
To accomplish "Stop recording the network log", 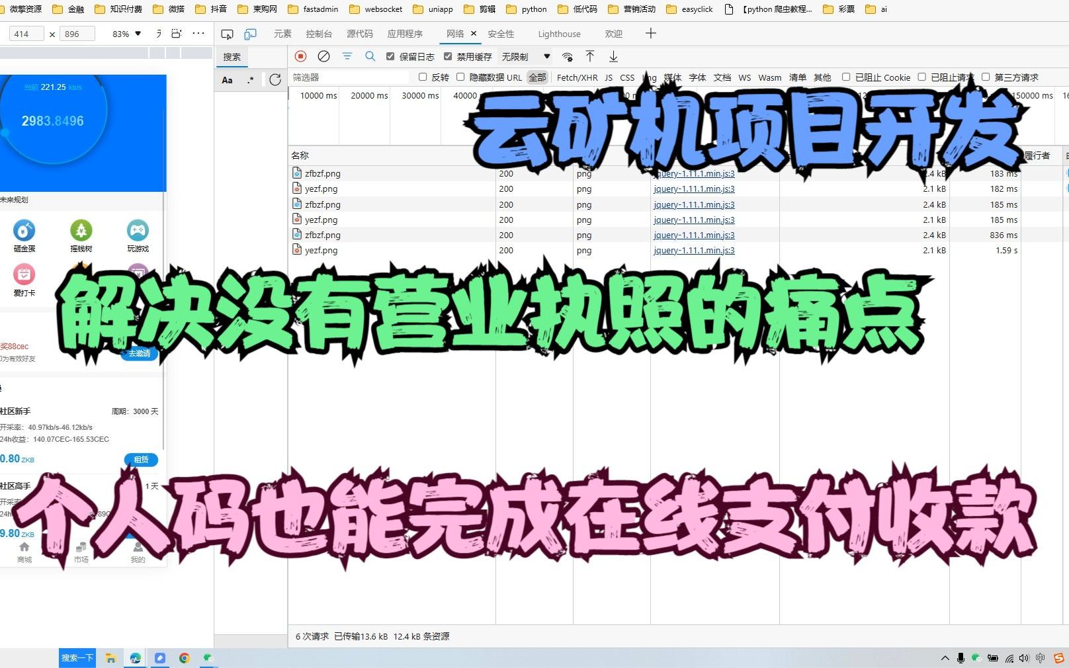I will [x=300, y=57].
